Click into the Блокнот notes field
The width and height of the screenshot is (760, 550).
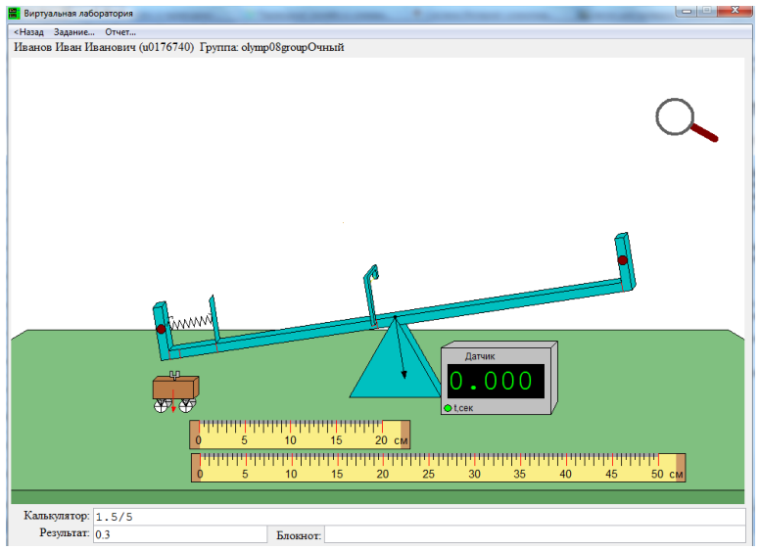(x=535, y=534)
